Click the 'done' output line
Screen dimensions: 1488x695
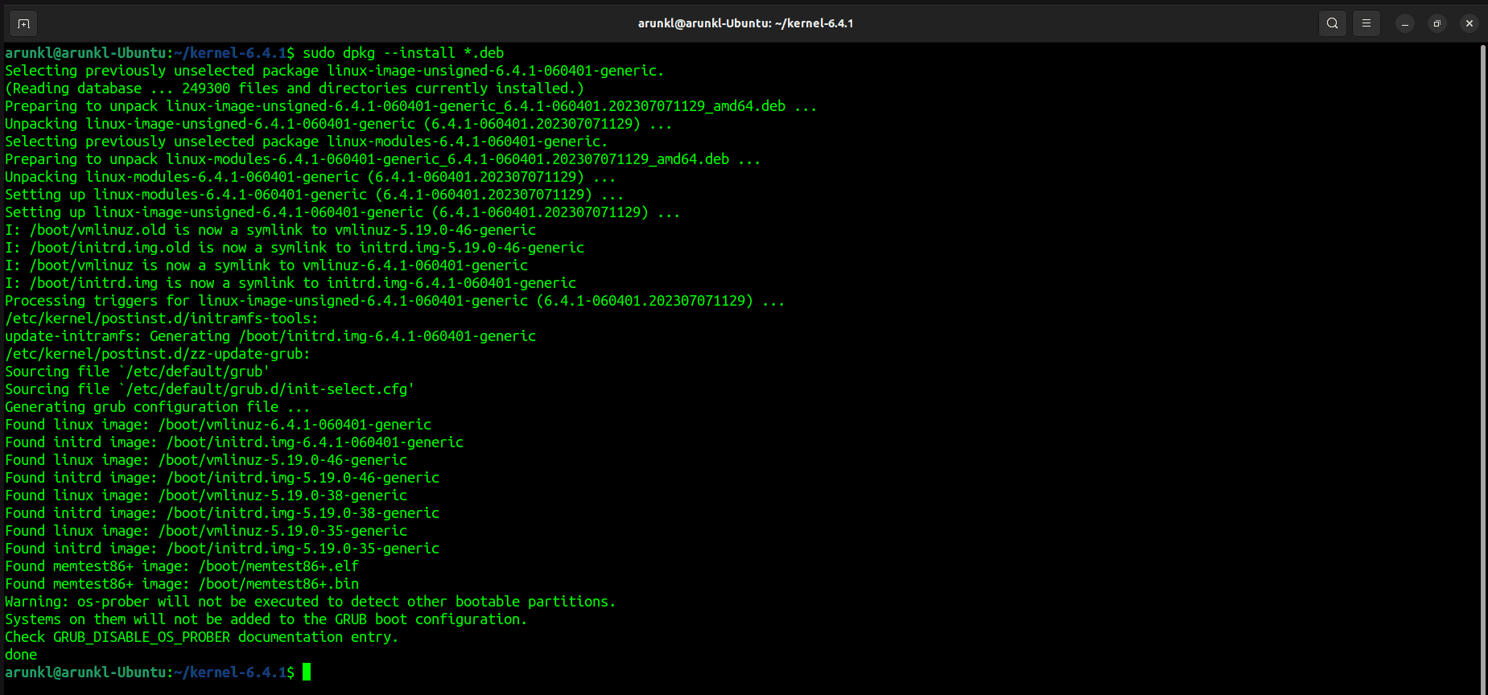pyautogui.click(x=21, y=655)
